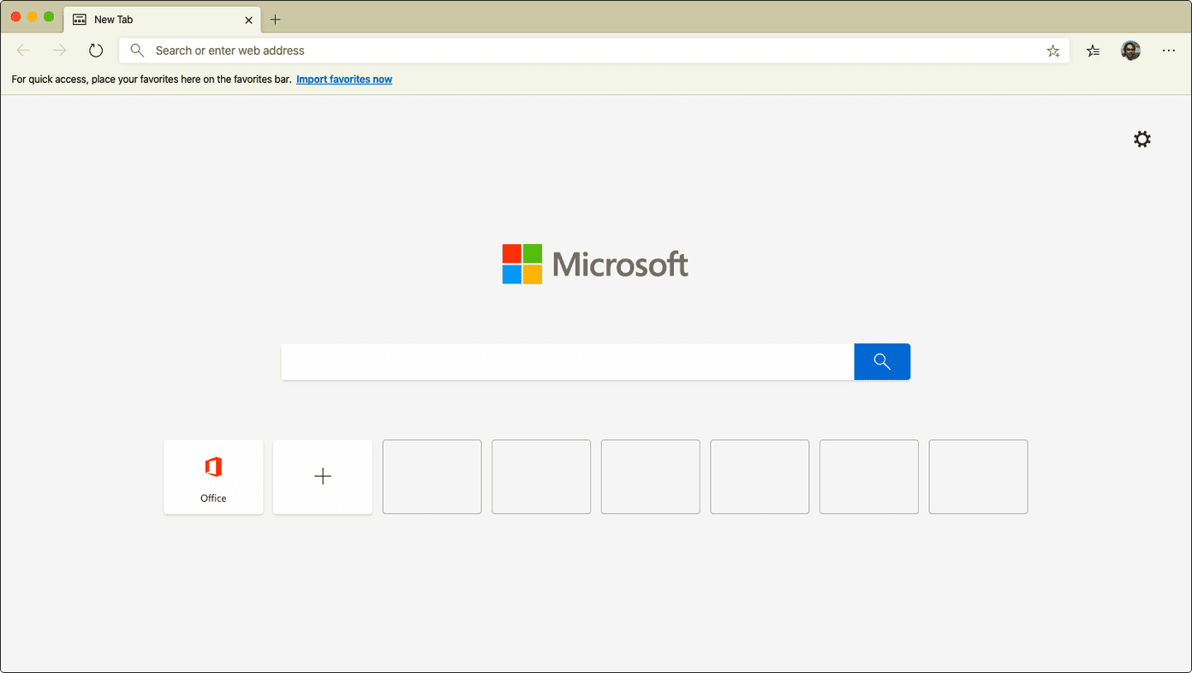Maximize window with green button
1192x673 pixels.
(x=49, y=17)
